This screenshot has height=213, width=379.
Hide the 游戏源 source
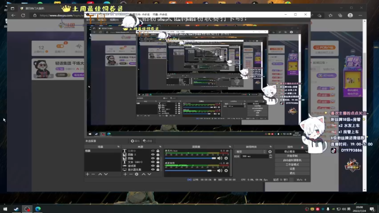tap(153, 166)
